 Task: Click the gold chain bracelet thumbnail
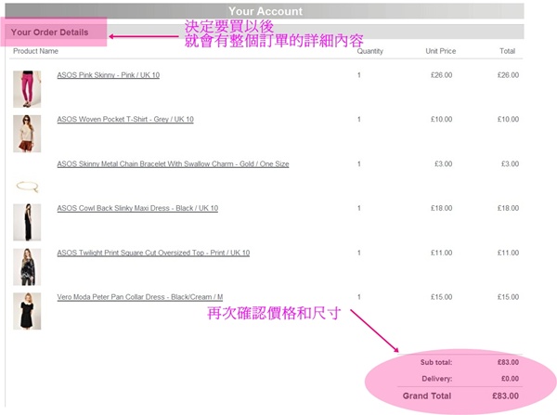[x=27, y=187]
